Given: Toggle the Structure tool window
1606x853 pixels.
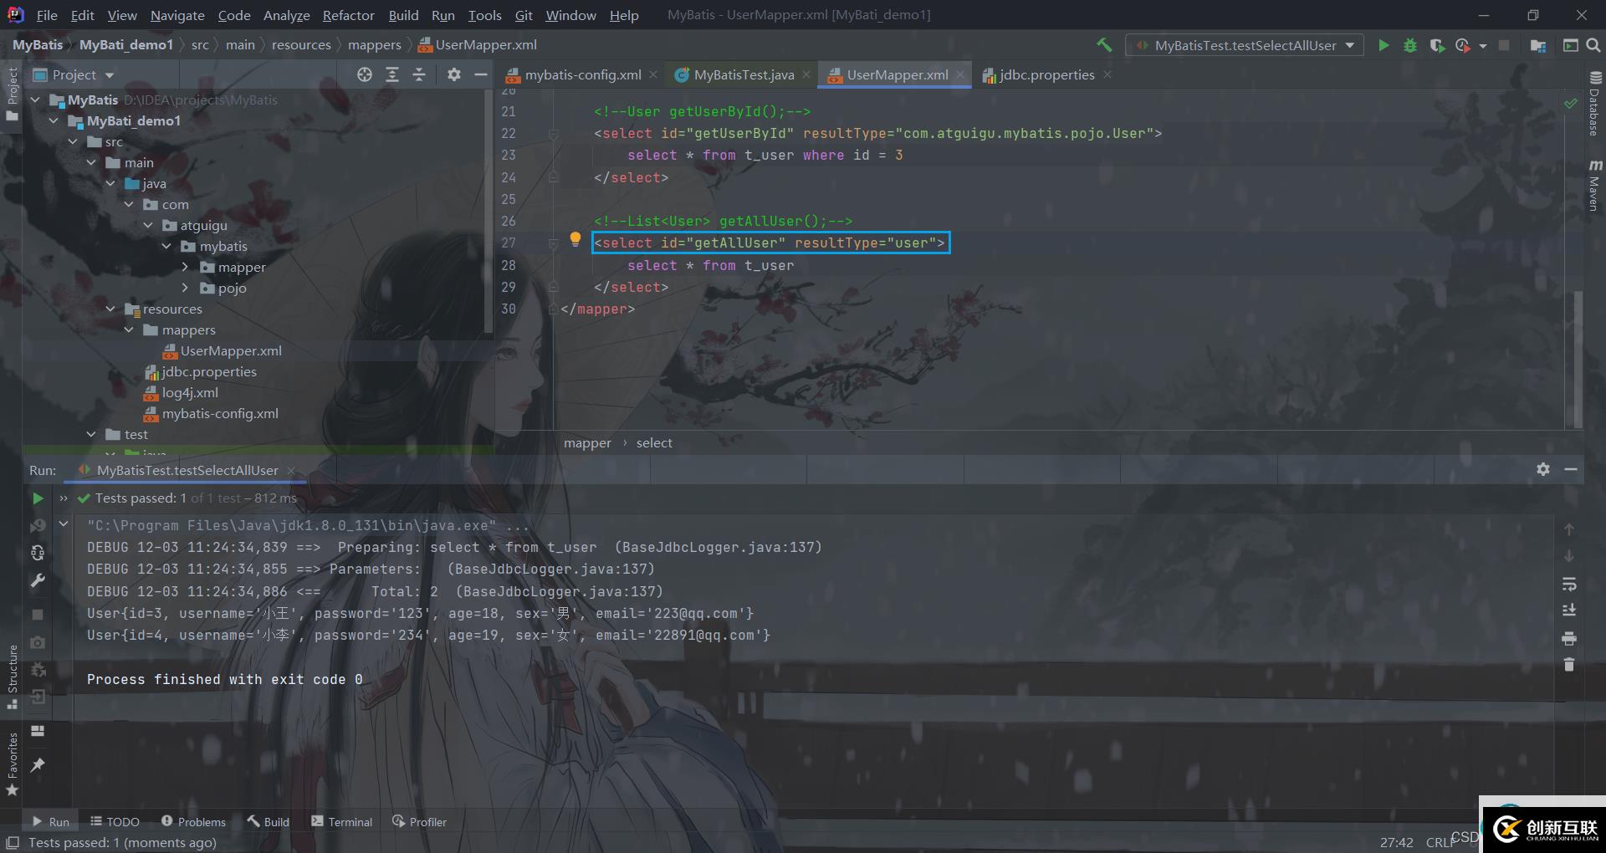Looking at the screenshot, I should click(12, 677).
